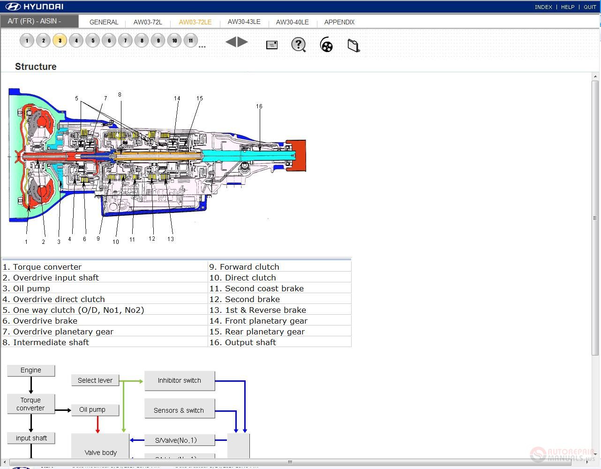The height and width of the screenshot is (469, 601).
Task: Open the film reel video icon
Action: tap(326, 45)
